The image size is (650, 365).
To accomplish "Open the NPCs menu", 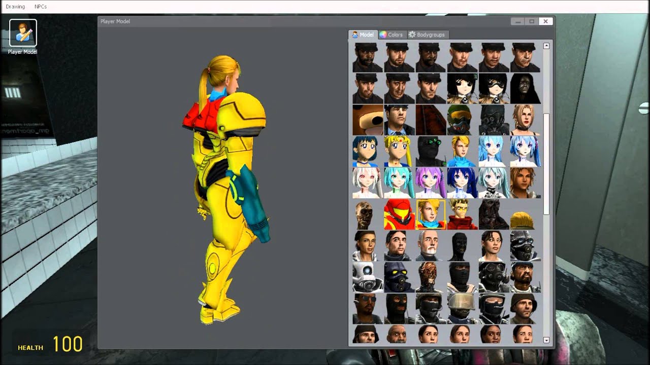I will coord(41,7).
